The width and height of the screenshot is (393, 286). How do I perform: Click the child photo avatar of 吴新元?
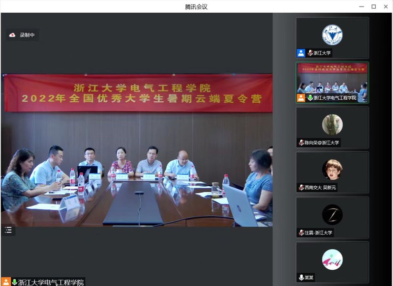point(332,170)
